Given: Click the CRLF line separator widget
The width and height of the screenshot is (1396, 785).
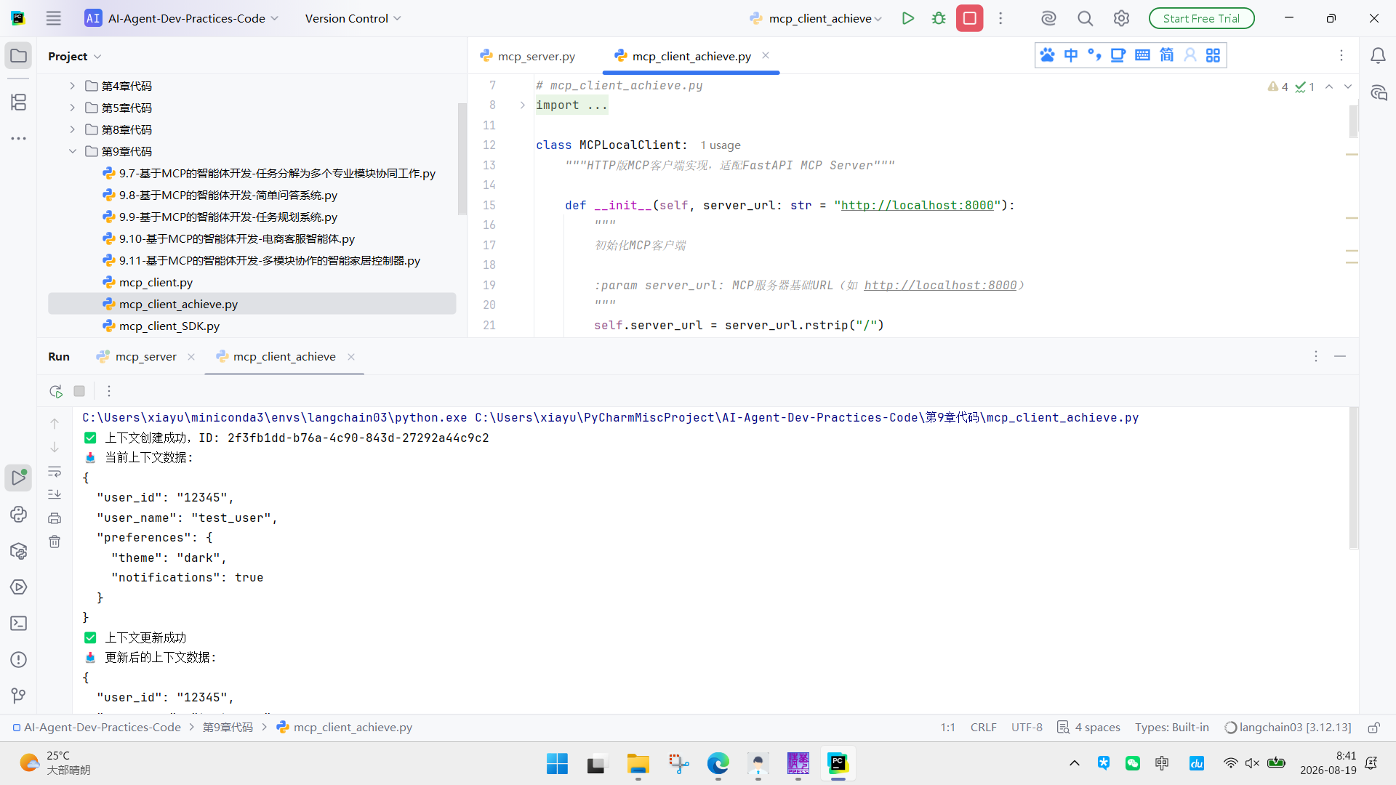Looking at the screenshot, I should pyautogui.click(x=983, y=727).
